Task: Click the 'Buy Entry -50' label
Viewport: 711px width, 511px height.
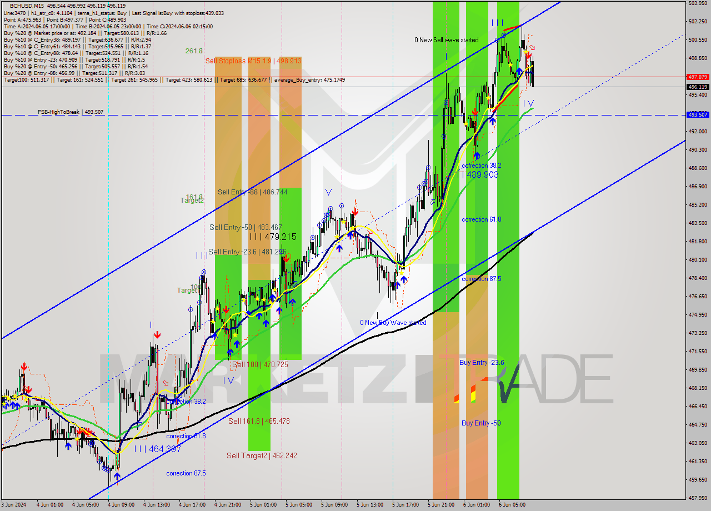Action: (x=481, y=423)
